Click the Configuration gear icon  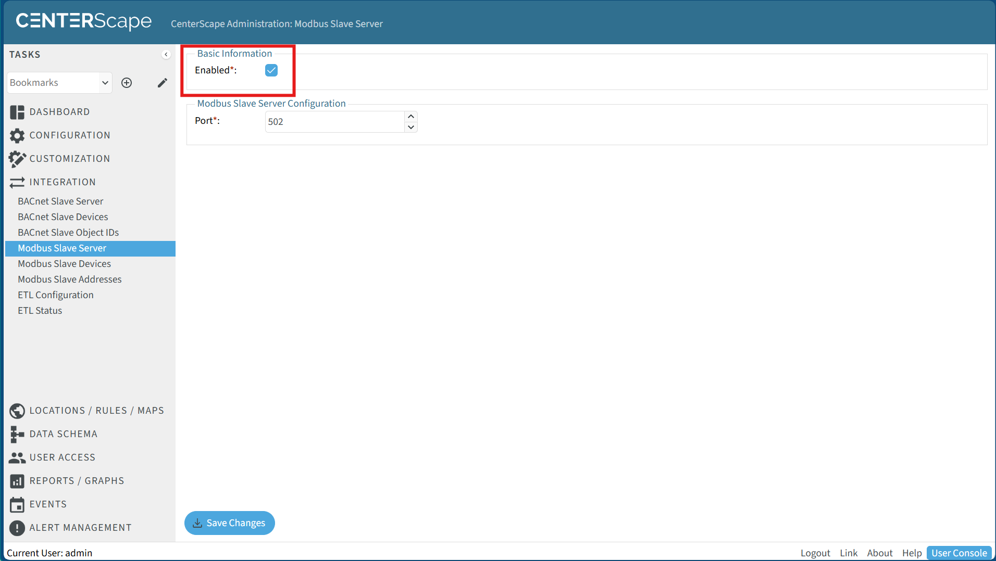(17, 135)
